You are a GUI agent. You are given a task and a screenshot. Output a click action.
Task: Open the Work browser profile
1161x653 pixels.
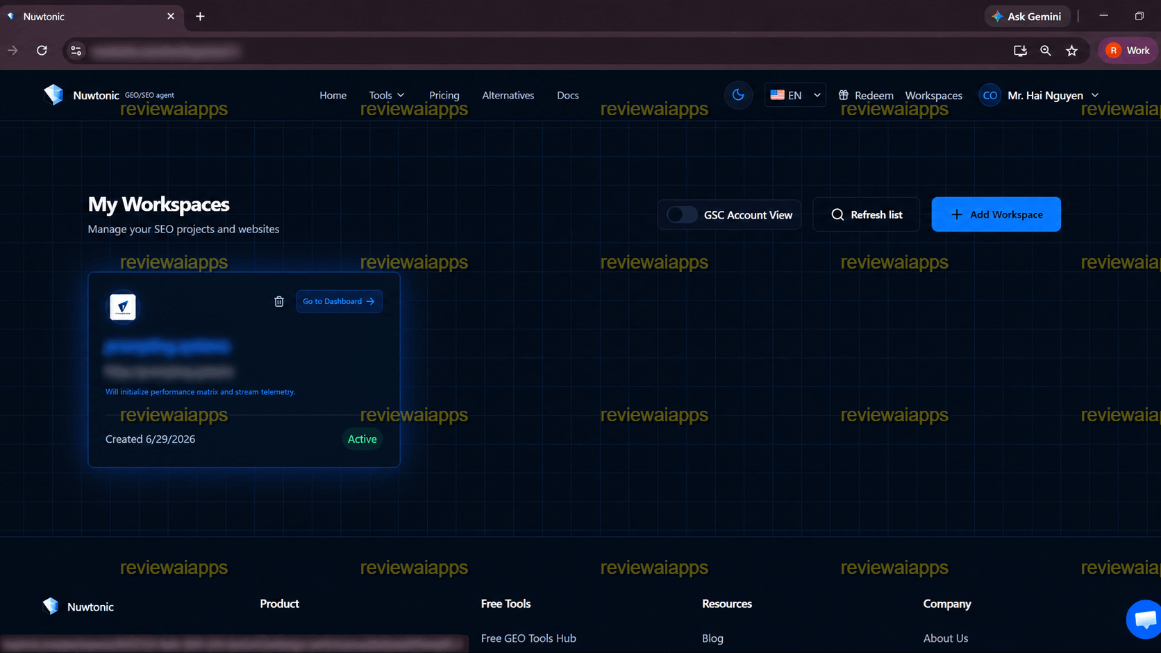point(1128,51)
